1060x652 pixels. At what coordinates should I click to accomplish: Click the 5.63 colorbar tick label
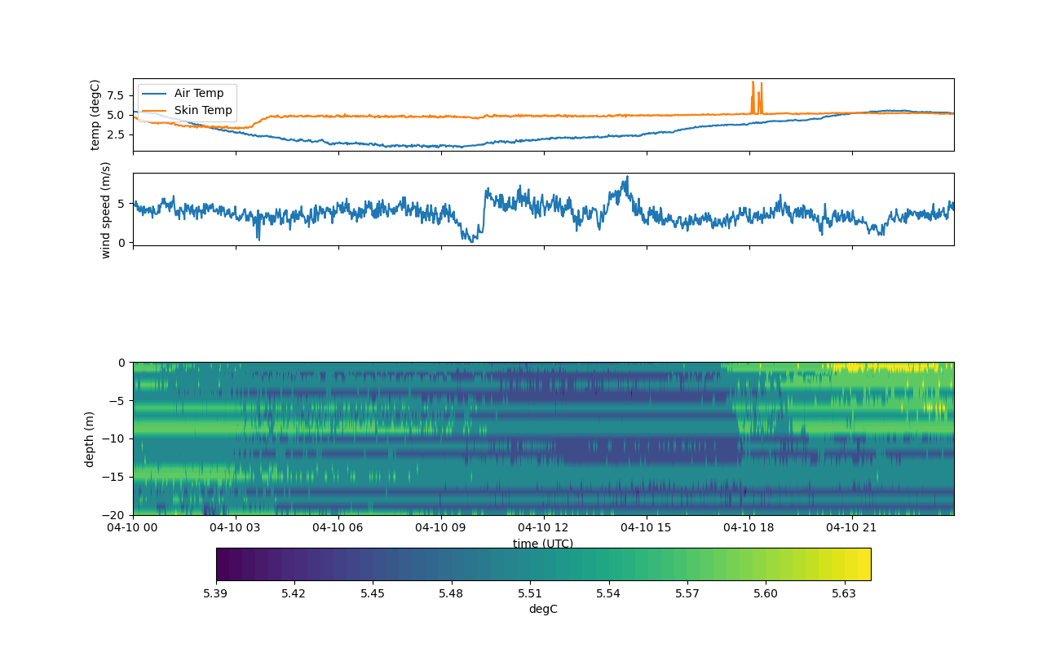click(844, 593)
